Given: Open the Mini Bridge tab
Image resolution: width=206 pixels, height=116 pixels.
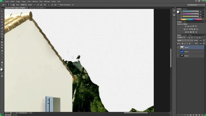Looking at the screenshot, I should click(x=8, y=115).
